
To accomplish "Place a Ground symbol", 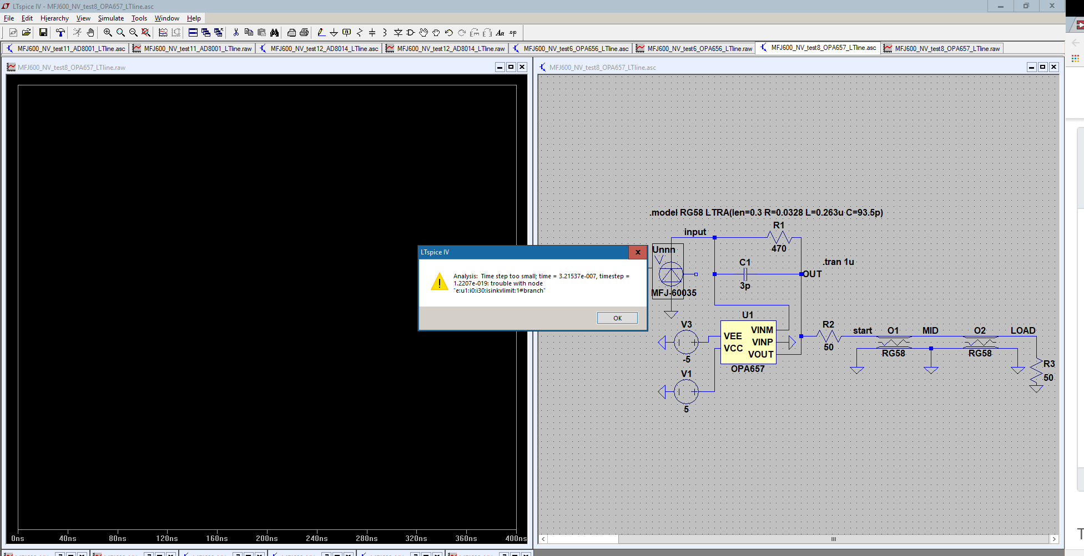I will (x=334, y=32).
